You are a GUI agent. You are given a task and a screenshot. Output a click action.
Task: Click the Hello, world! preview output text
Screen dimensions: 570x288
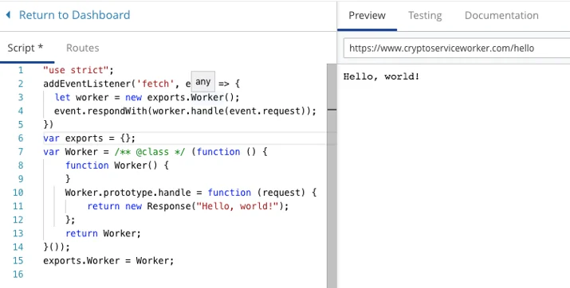(381, 76)
